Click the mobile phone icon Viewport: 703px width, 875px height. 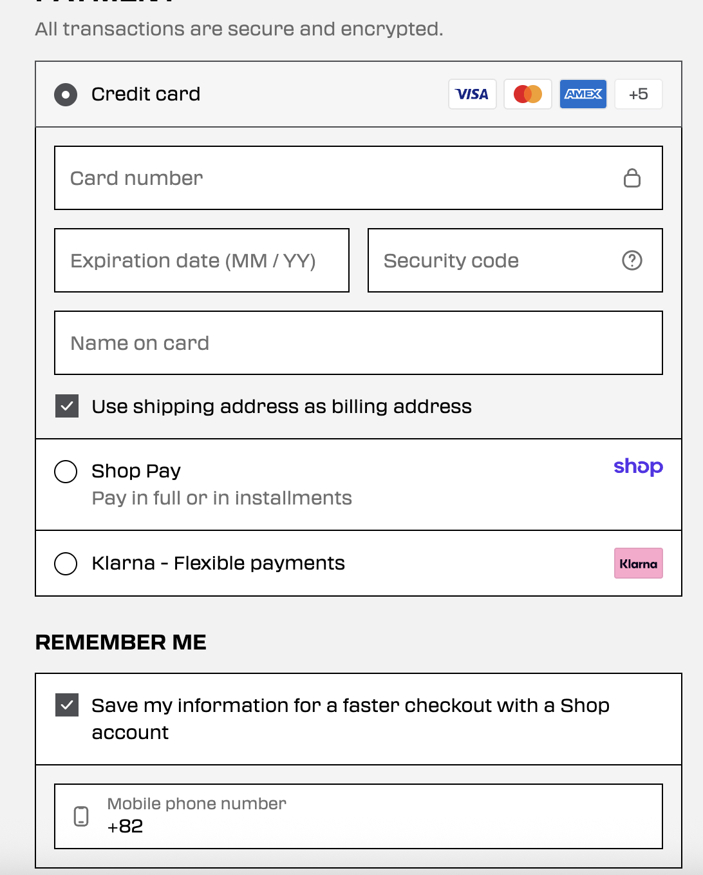81,816
